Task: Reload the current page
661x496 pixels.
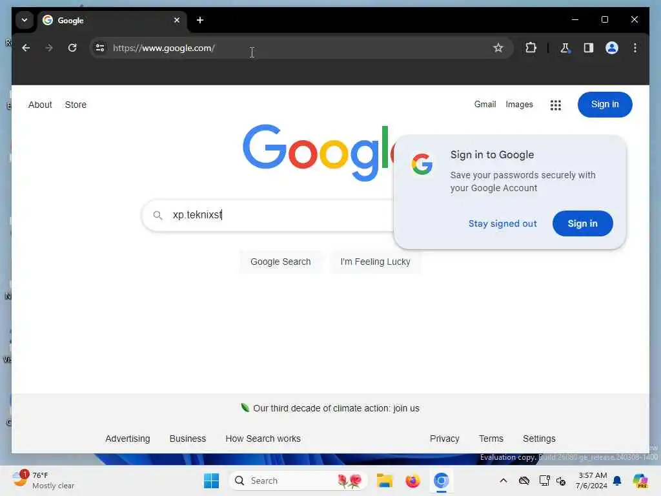Action: pyautogui.click(x=72, y=48)
